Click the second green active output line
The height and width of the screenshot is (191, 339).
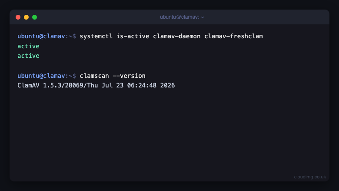(x=28, y=56)
